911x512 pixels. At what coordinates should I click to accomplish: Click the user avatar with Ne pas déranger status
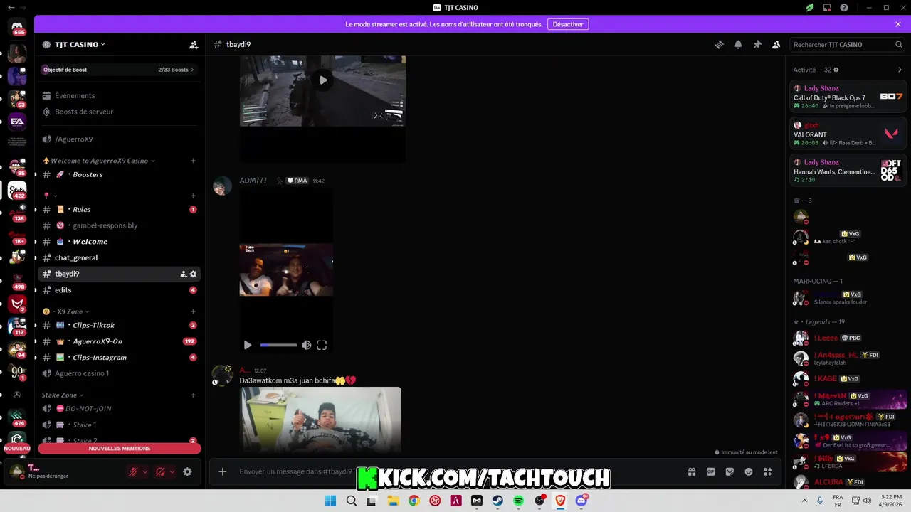point(16,471)
